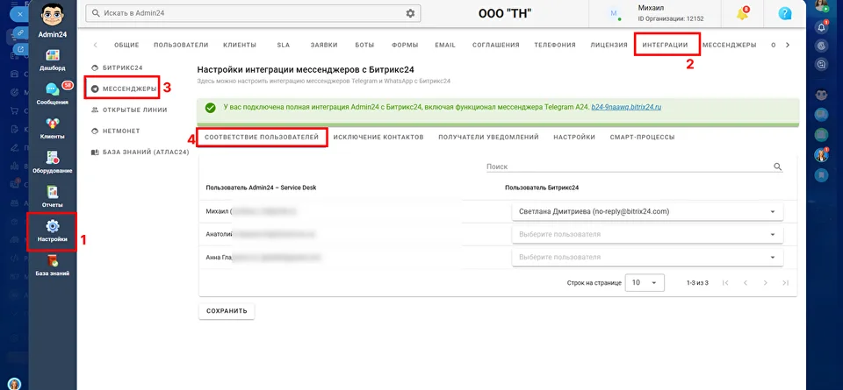Click the robot face icon on right panel

pos(821,96)
